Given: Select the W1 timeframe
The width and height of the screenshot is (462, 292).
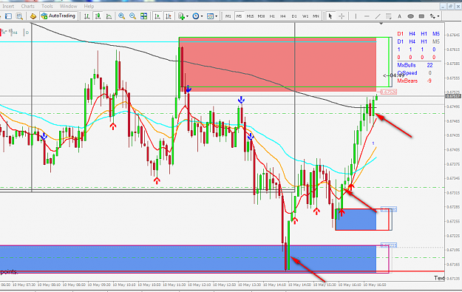Looking at the screenshot, I should (x=305, y=16).
